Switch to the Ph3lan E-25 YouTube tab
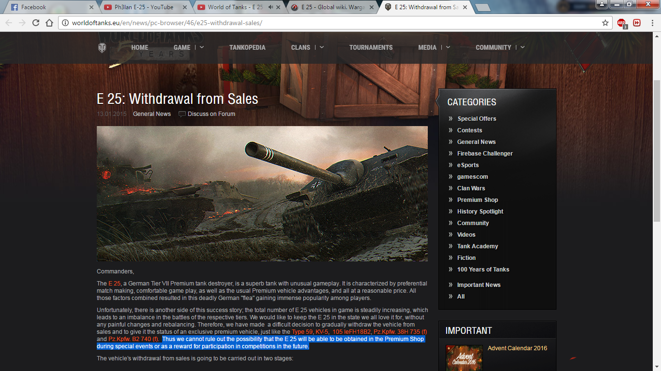 click(143, 7)
